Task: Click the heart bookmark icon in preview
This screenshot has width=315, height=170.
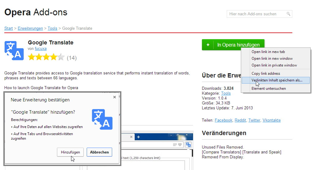Action: [180, 145]
